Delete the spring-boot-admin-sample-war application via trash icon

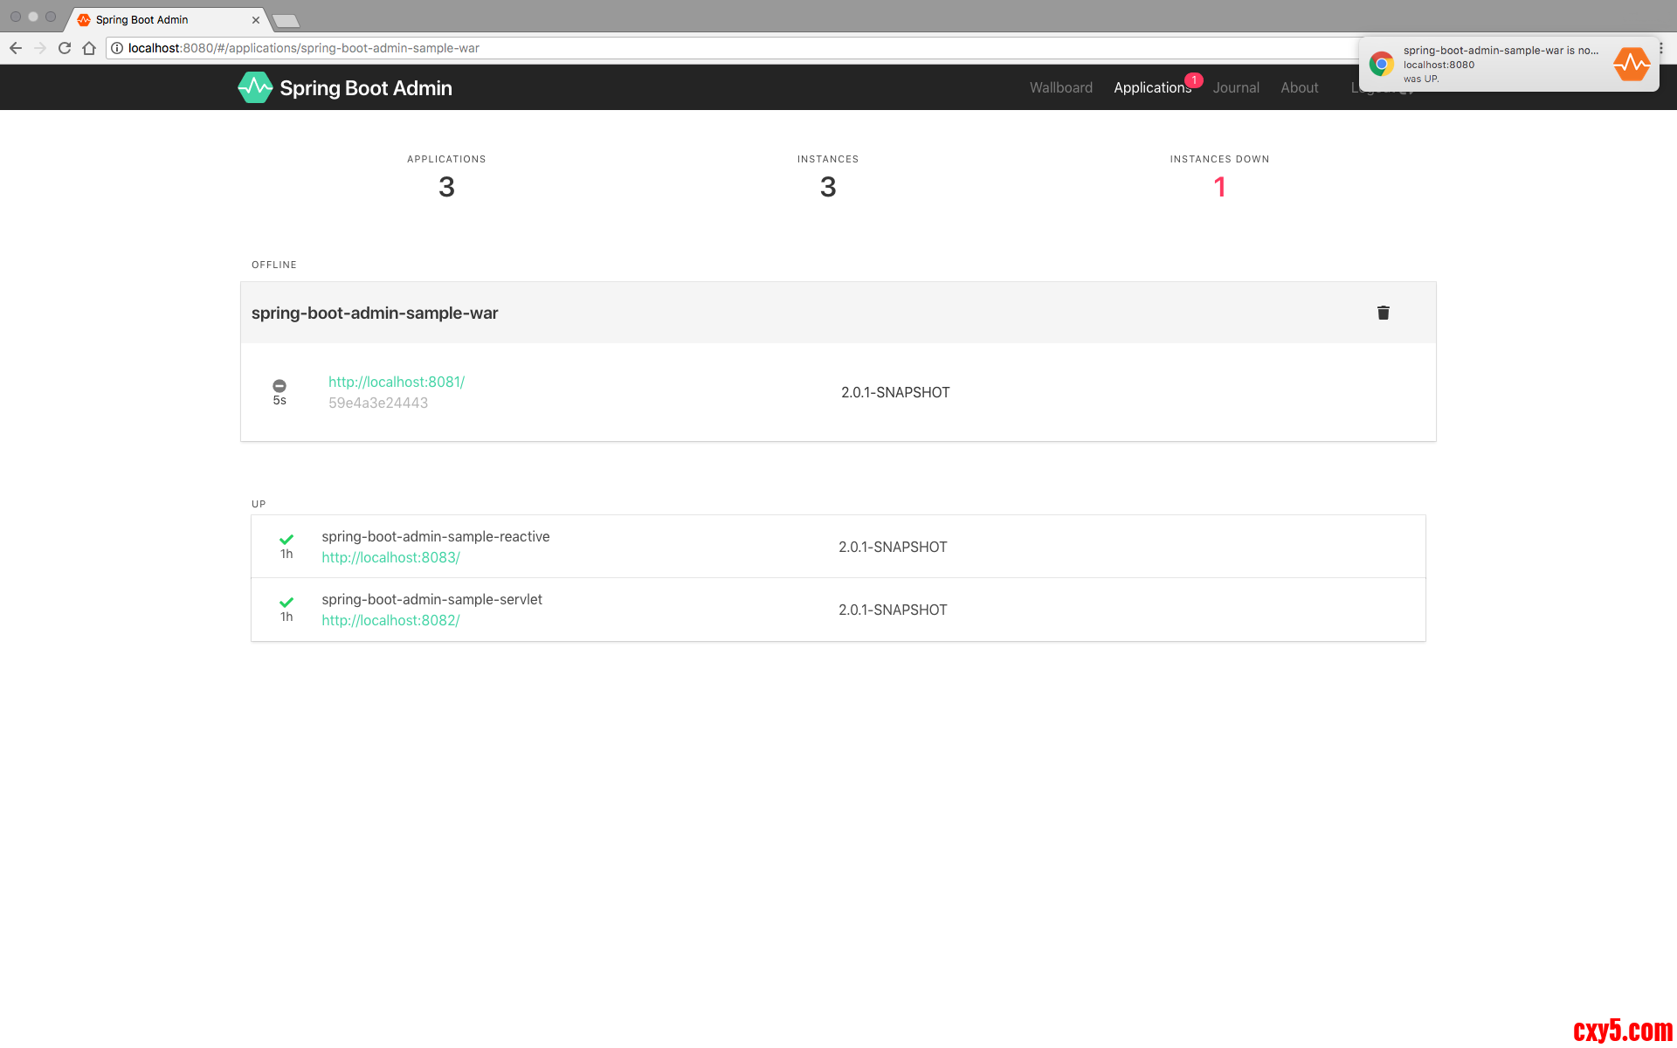click(x=1383, y=313)
